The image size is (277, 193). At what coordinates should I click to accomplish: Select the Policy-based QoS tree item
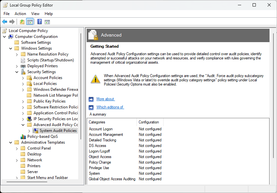(43, 136)
